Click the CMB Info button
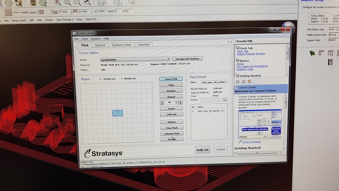Image resolution: width=339 pixels, height=191 pixels. pos(172,114)
